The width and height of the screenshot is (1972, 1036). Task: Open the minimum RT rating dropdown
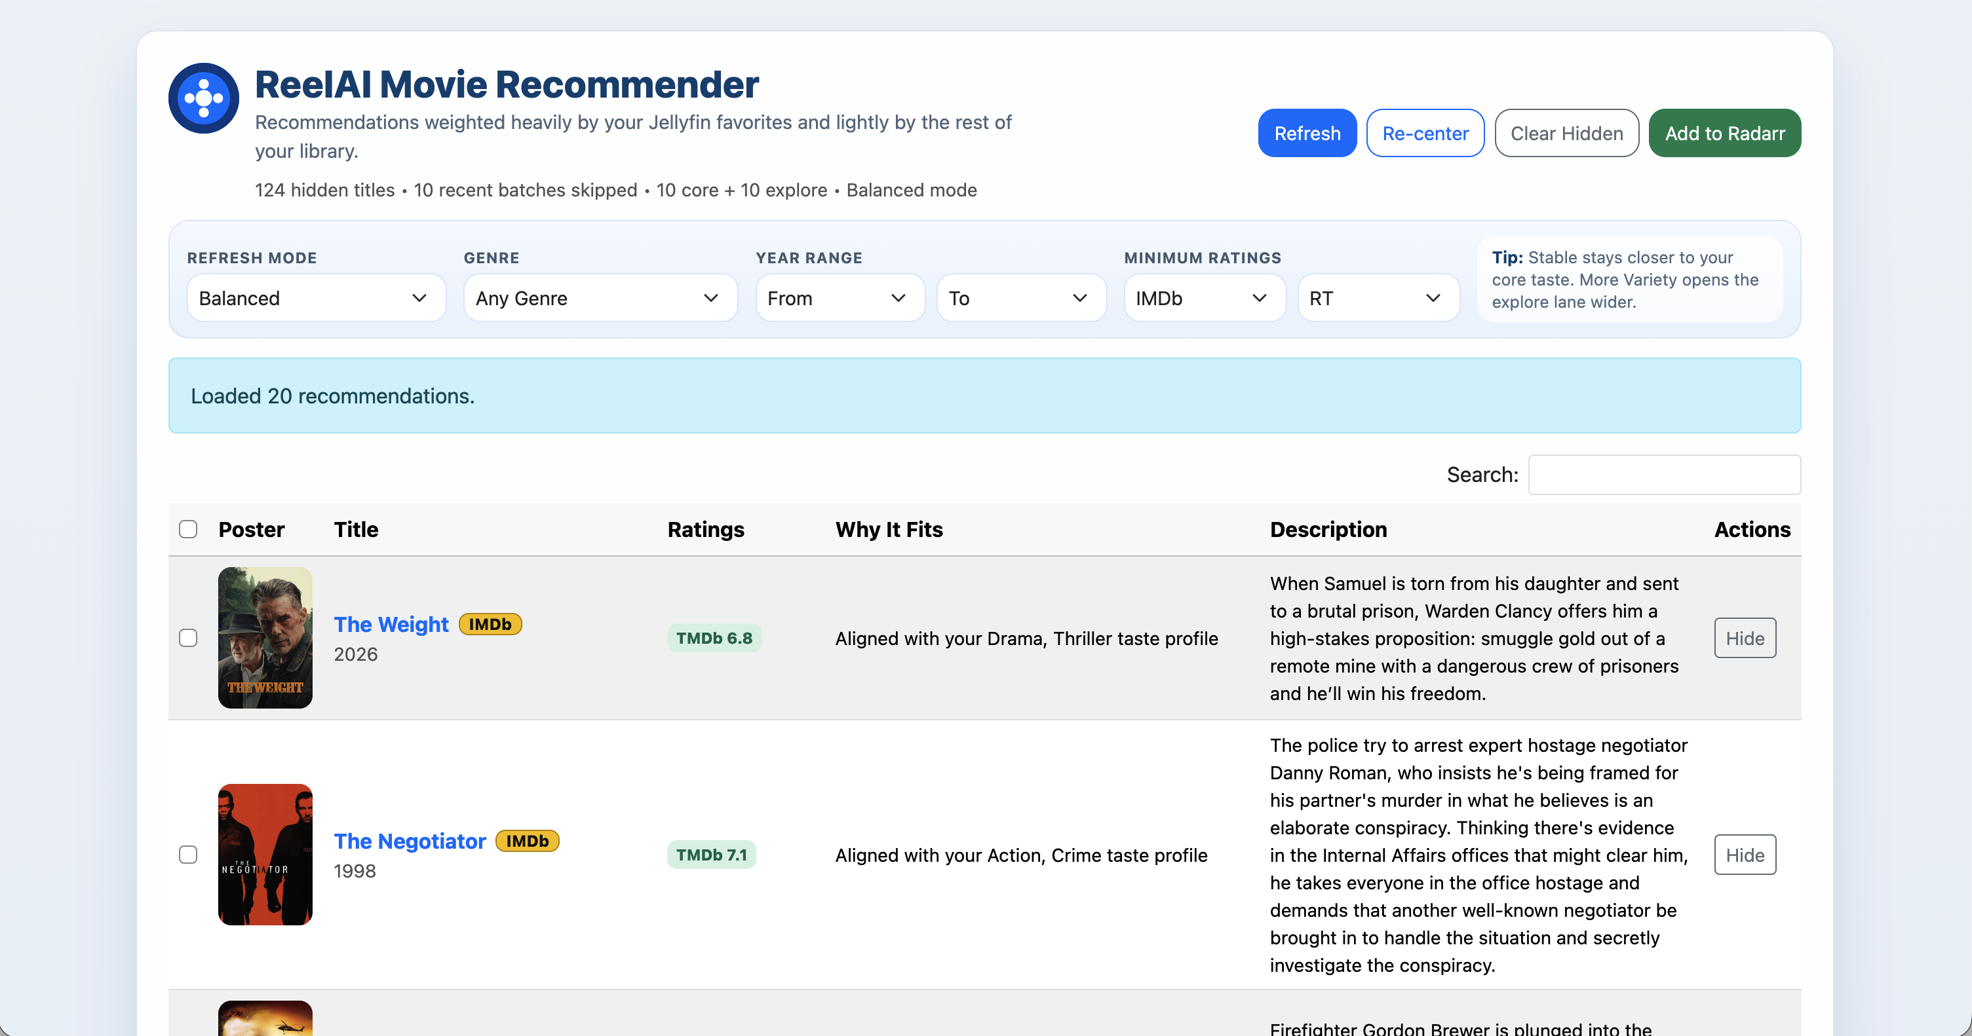coord(1378,299)
